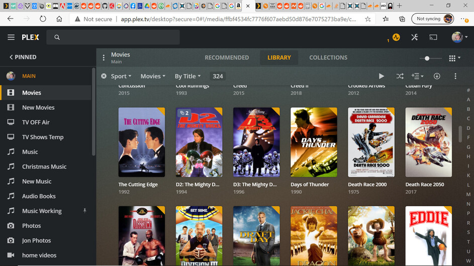
Task: Open the By Title sort dropdown
Action: coord(187,76)
